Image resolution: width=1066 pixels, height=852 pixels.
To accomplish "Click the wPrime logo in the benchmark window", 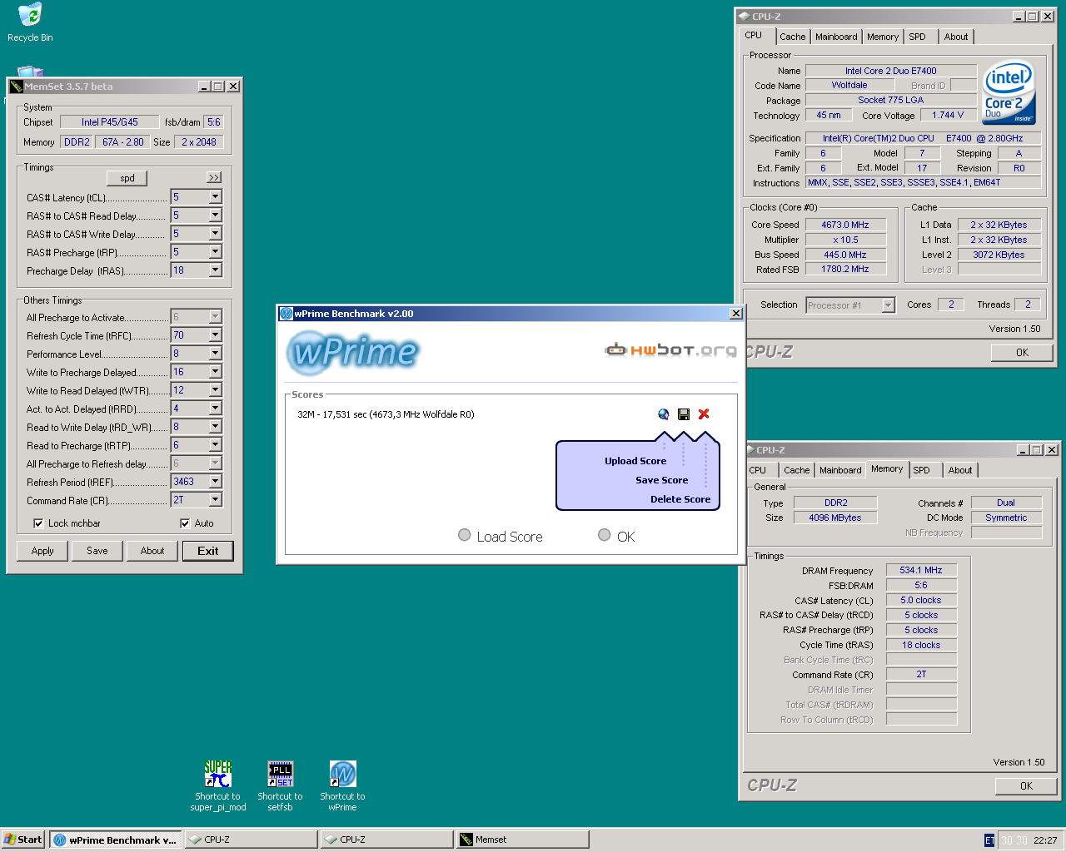I will (353, 352).
